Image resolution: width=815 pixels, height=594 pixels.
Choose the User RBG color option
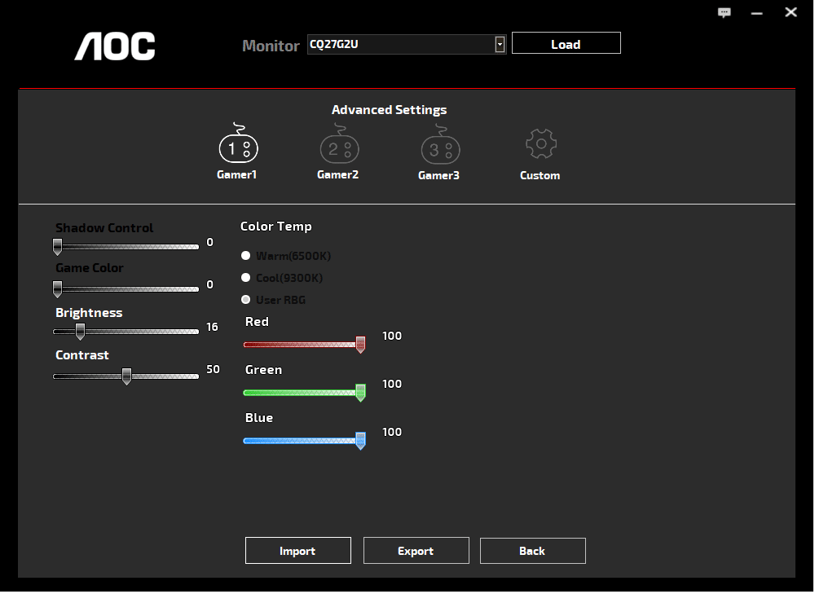pyautogui.click(x=246, y=300)
